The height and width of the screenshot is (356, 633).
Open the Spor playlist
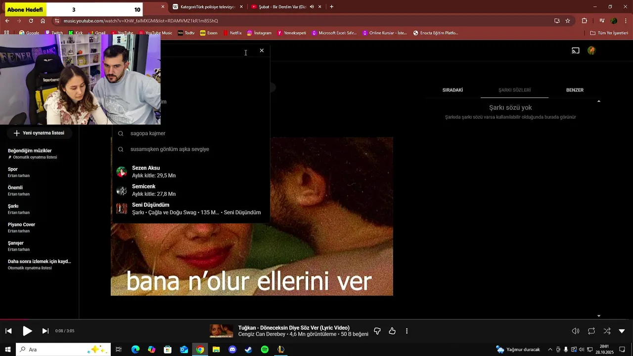point(40,172)
